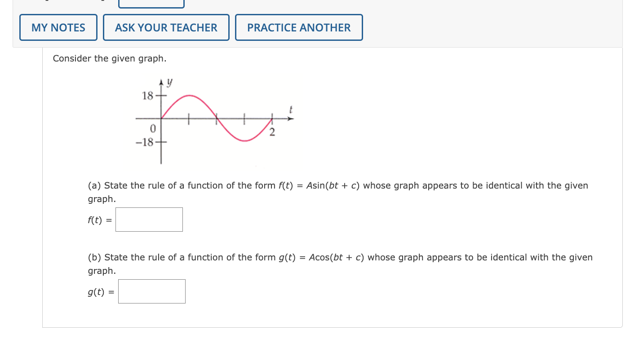This screenshot has height=343, width=630.
Task: Click inside the g(t) answer box
Action: pos(151,291)
